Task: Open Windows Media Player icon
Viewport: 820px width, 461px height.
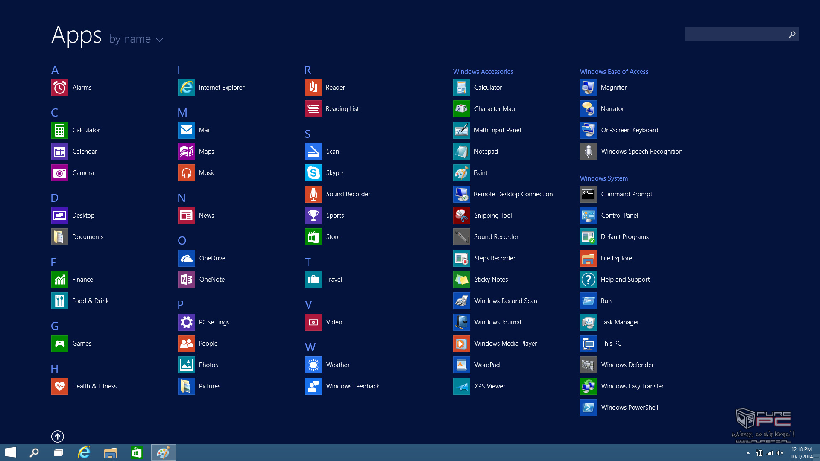Action: 462,344
